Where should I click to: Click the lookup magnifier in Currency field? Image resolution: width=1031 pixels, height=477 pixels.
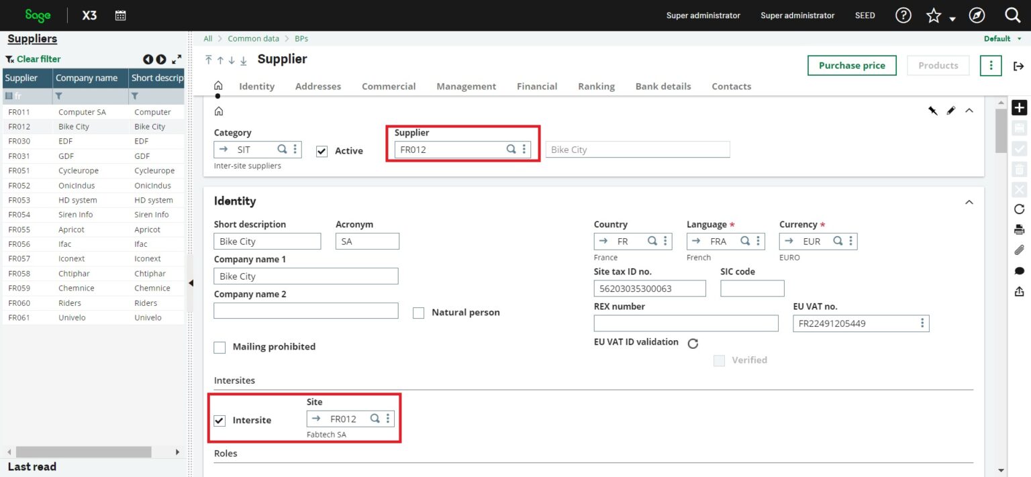pyautogui.click(x=837, y=241)
